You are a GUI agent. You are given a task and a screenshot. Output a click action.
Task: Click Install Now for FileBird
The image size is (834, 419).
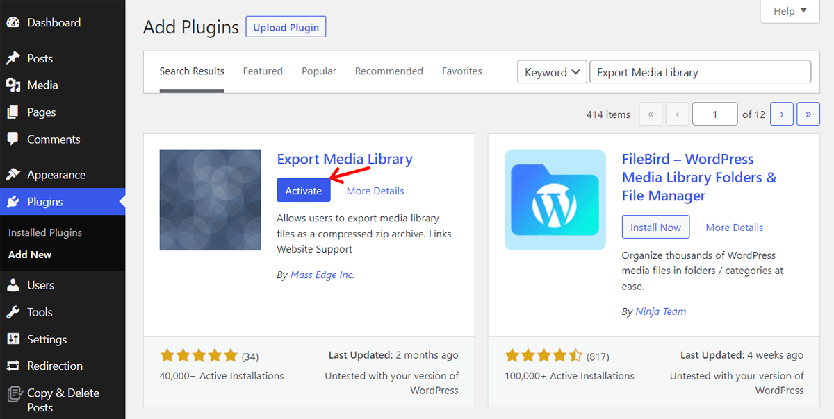tap(655, 228)
